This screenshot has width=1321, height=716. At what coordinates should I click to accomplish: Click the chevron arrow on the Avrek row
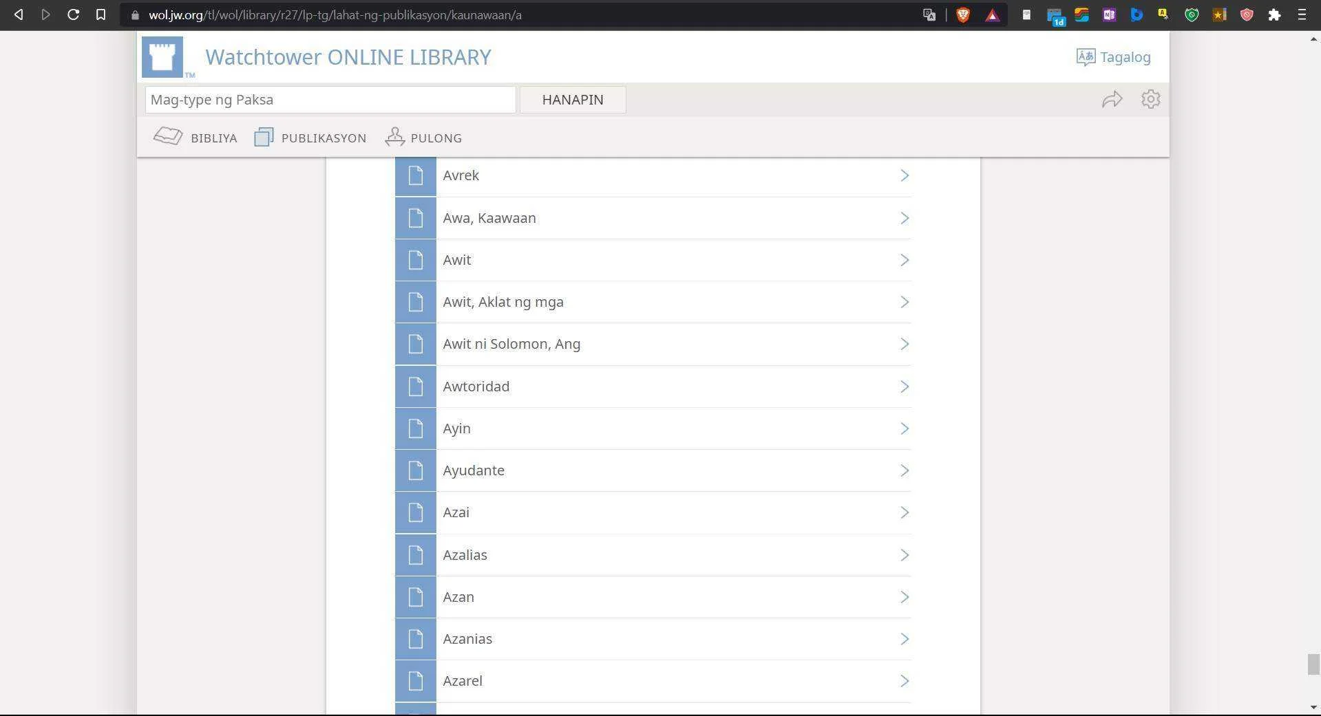pos(905,175)
